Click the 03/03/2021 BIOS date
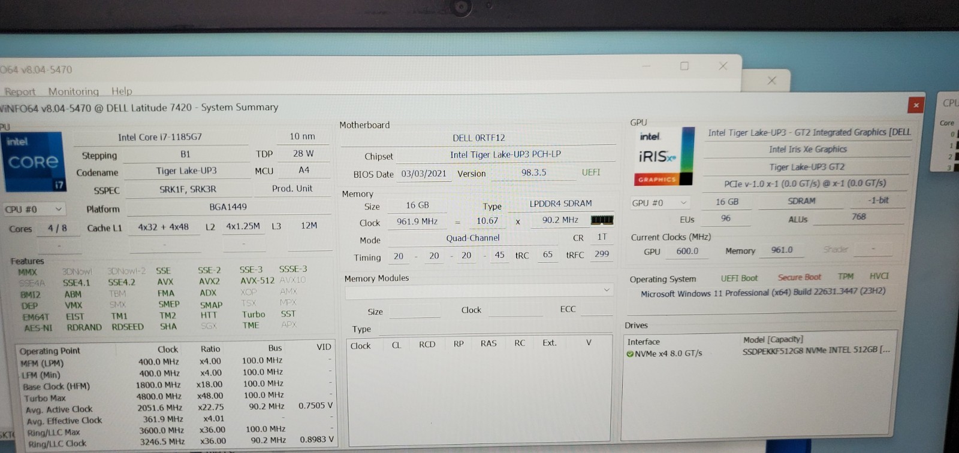The height and width of the screenshot is (453, 959). (x=424, y=174)
